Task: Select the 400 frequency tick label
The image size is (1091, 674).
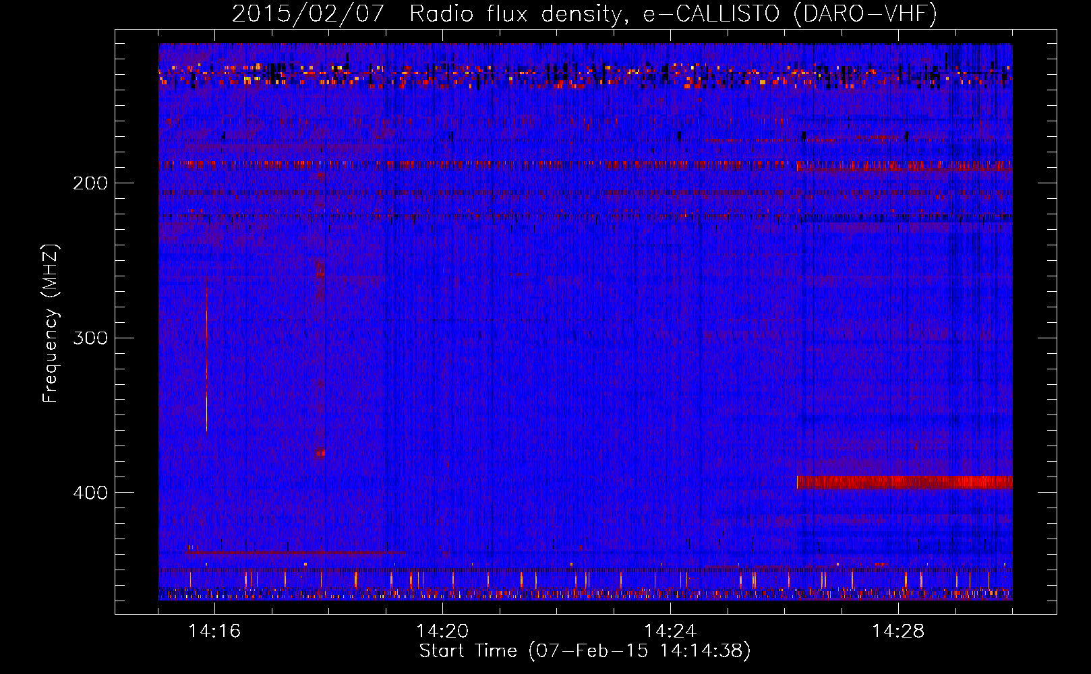Action: point(90,493)
